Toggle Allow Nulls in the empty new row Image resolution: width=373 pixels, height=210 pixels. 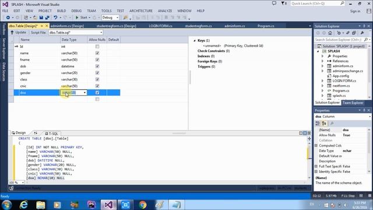(97, 99)
